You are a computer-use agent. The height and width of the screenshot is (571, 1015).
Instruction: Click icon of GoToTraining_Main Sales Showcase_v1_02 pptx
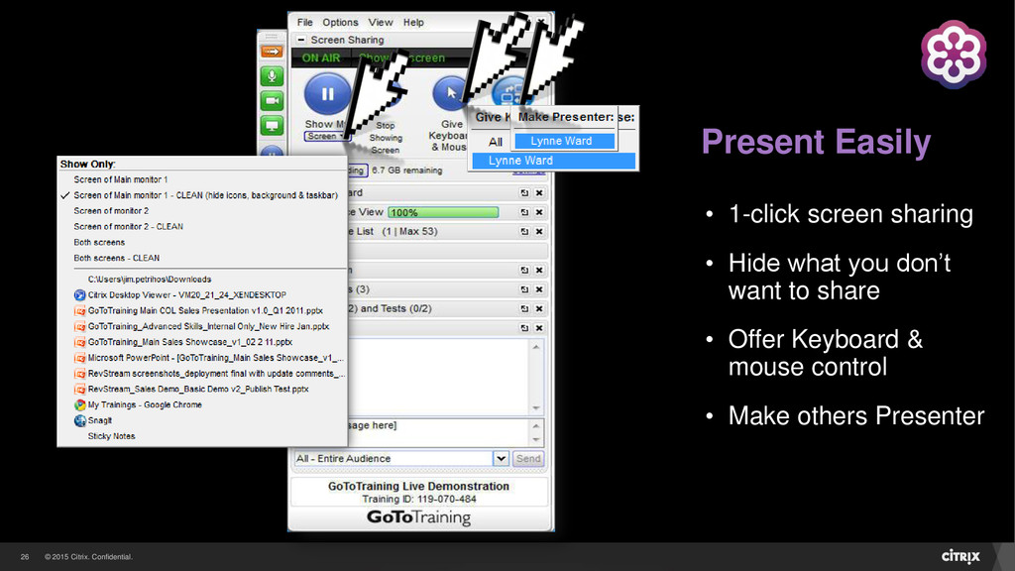(x=79, y=342)
